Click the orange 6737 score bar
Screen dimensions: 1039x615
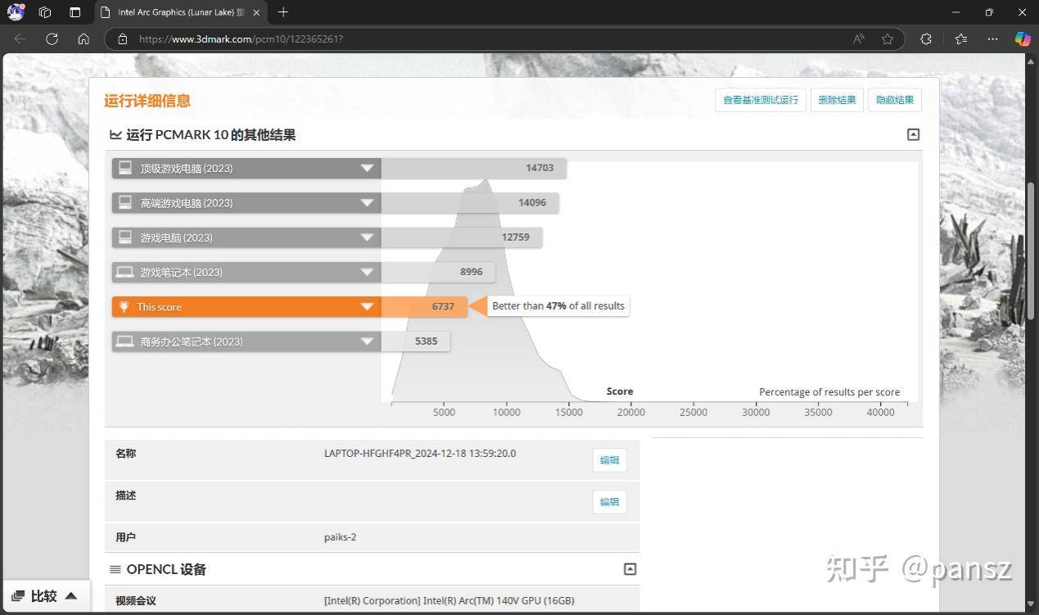(x=424, y=306)
